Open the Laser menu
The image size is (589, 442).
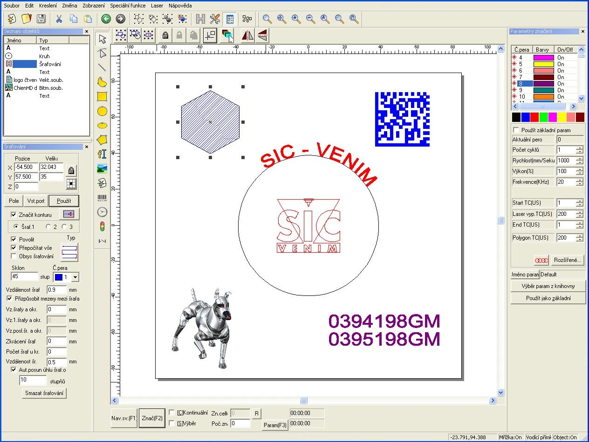(x=157, y=6)
